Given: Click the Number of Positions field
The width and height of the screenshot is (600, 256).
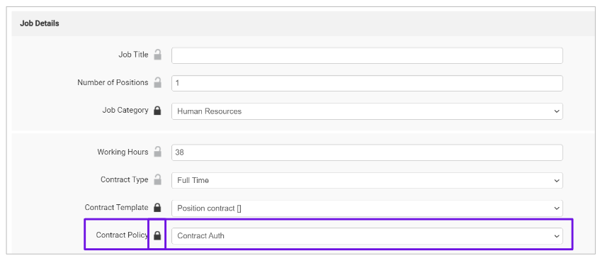Looking at the screenshot, I should coord(367,83).
